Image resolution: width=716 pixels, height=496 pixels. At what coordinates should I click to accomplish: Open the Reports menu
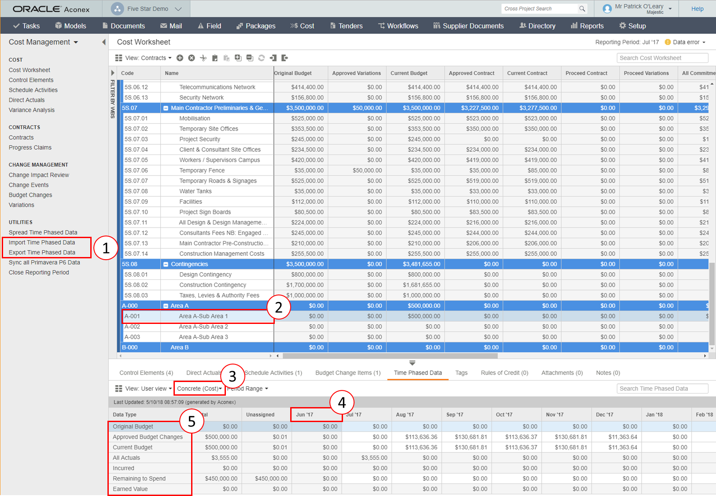pos(587,26)
